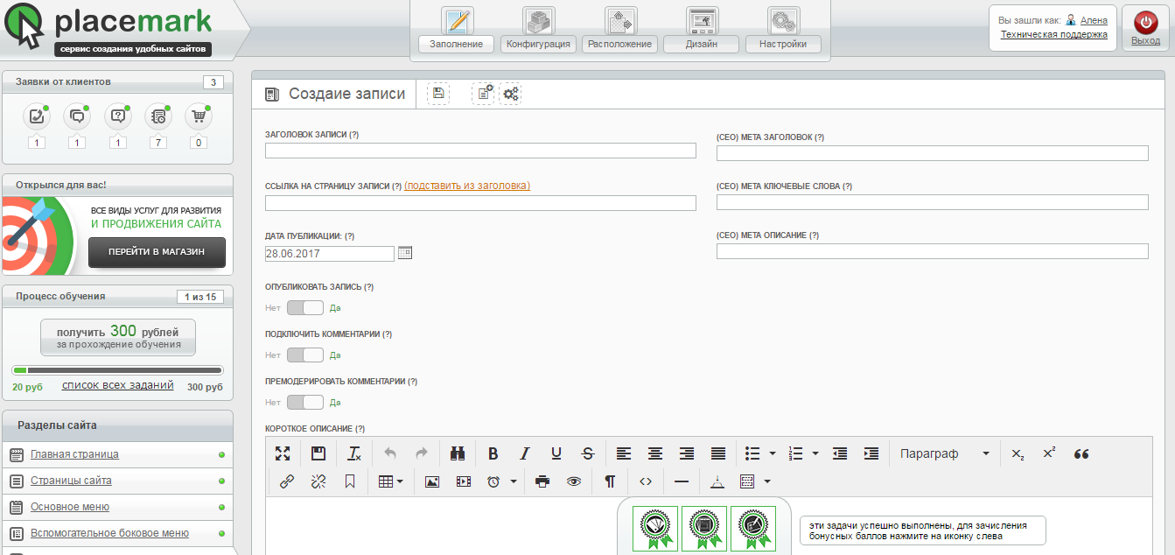Screen dimensions: 1175x555
Task: Switch on 'Премодерировать комментарии' toggle
Action: pyautogui.click(x=305, y=402)
